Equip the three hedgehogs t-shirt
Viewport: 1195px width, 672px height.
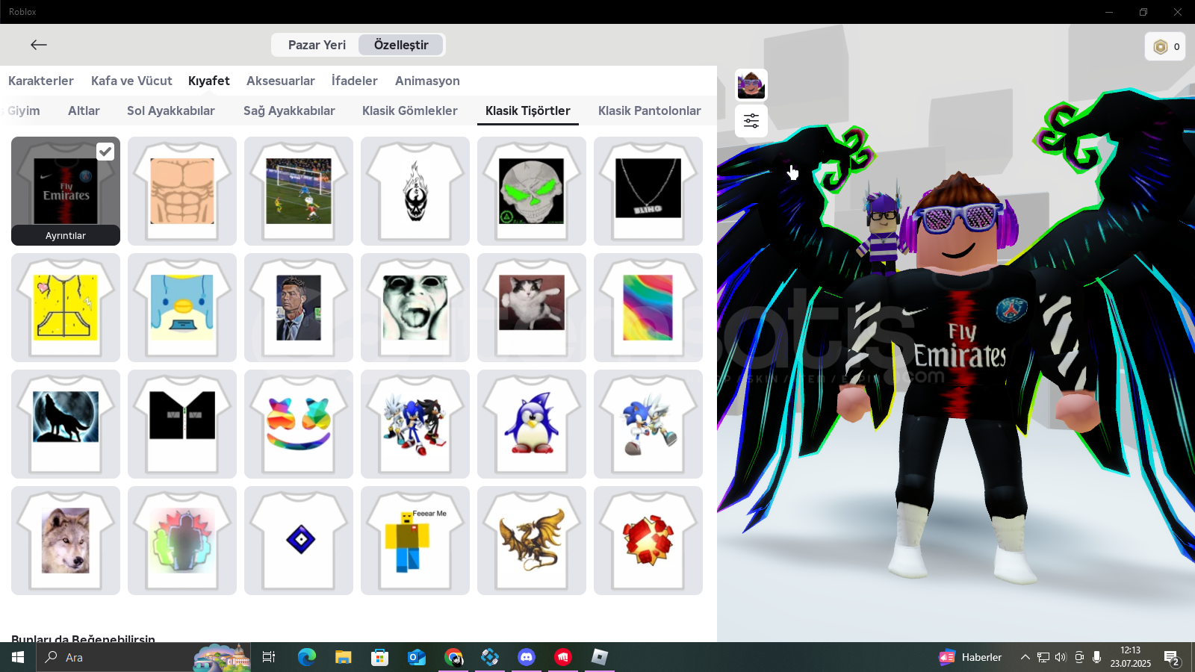pos(415,424)
